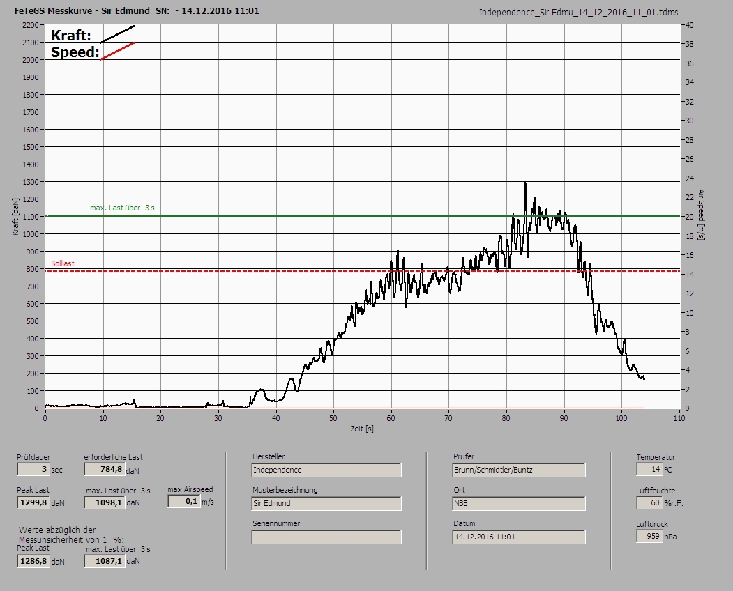Click the "1300" tick on the Kraft axis
The height and width of the screenshot is (591, 733).
(31, 182)
